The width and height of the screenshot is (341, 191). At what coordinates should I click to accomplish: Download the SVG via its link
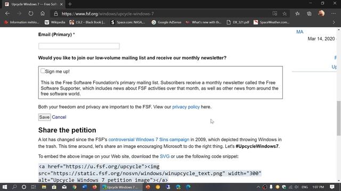pyautogui.click(x=165, y=157)
